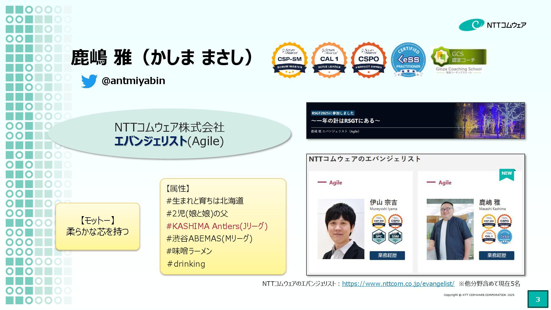Click the RSGT2025 article banner
Viewport: 551px width, 310px height.
coord(415,121)
